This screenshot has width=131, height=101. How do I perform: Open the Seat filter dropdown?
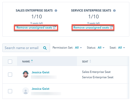(121, 47)
